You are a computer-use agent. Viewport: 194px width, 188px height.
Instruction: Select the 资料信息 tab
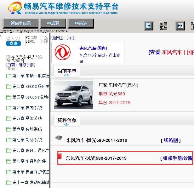pyautogui.click(x=67, y=121)
